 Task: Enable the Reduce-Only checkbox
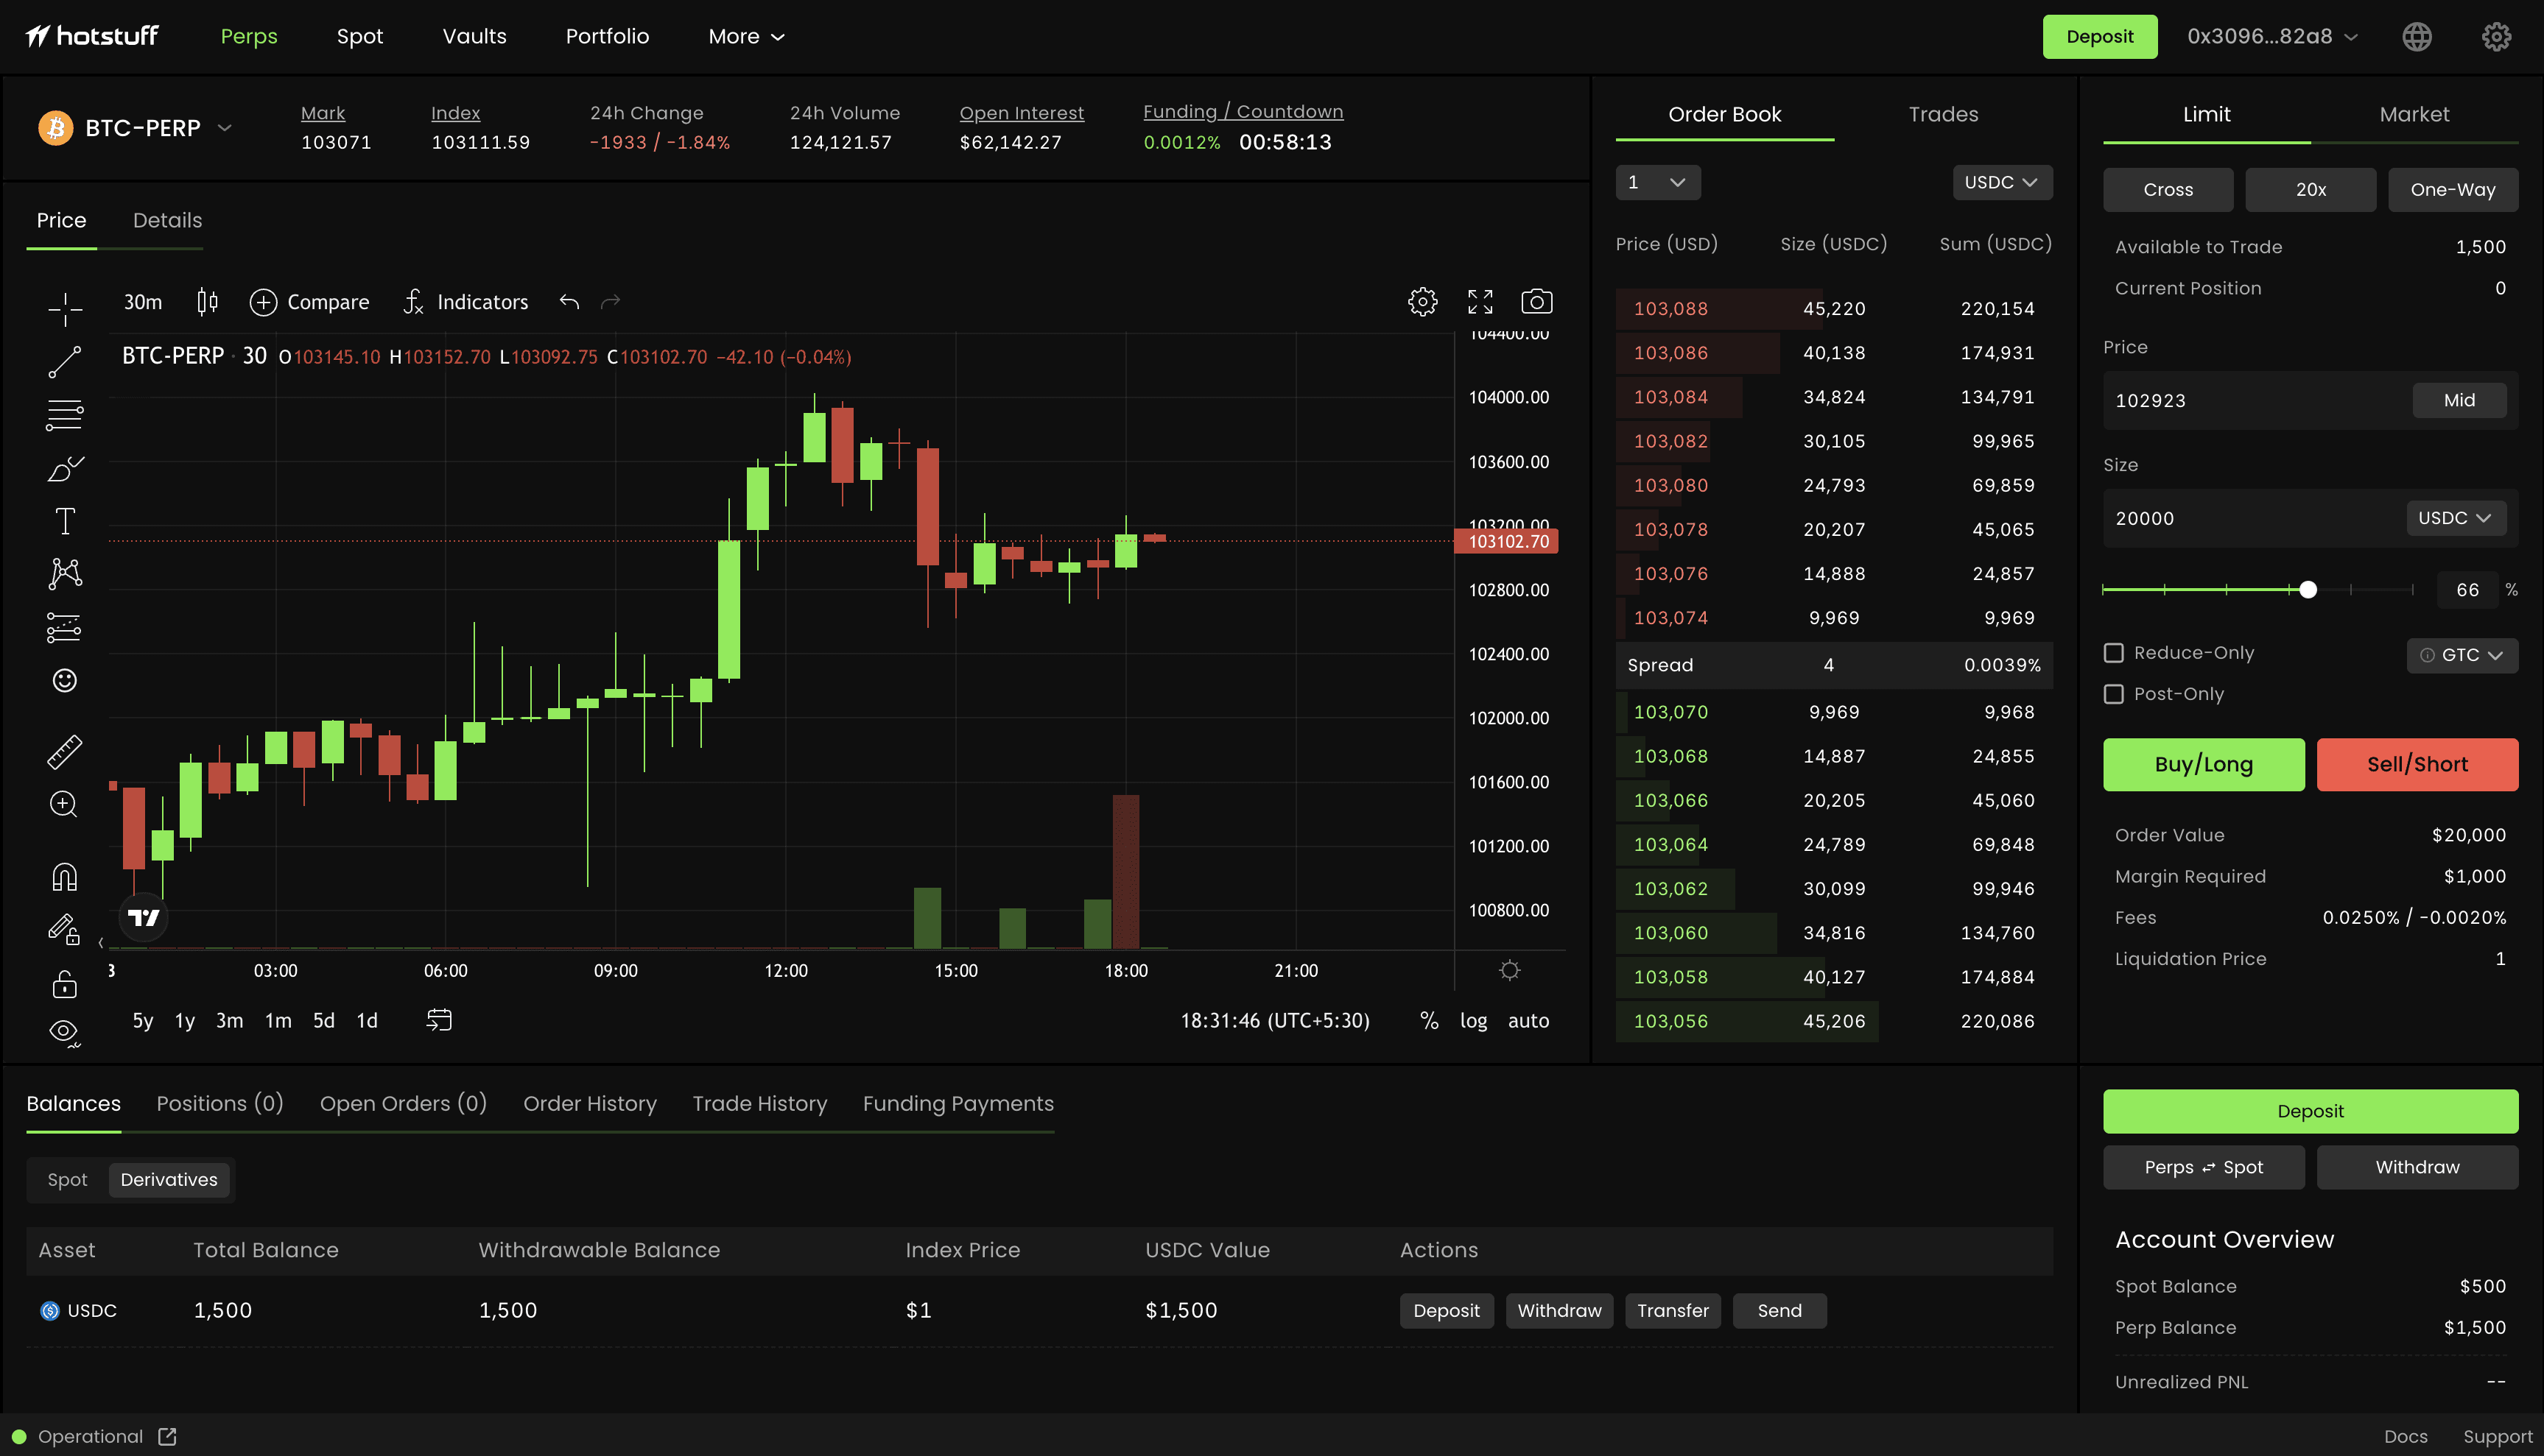tap(2114, 652)
